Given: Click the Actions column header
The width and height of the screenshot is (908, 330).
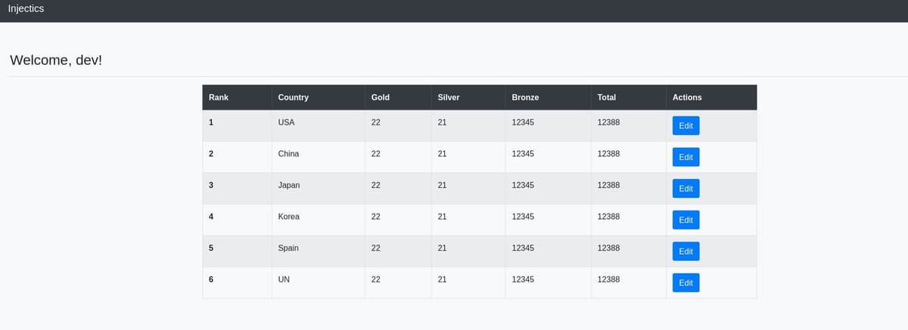Looking at the screenshot, I should (687, 97).
